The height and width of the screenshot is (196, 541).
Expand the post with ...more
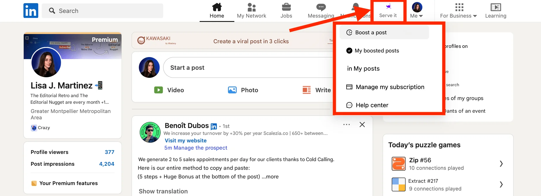tap(270, 176)
